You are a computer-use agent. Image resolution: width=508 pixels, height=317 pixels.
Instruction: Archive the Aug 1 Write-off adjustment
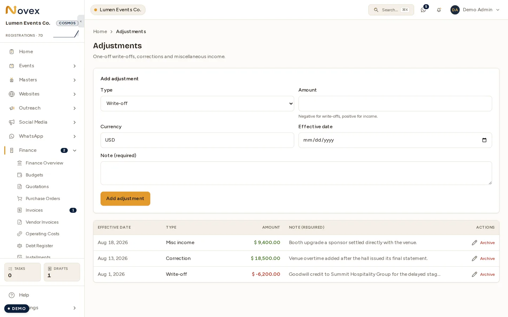[487, 274]
